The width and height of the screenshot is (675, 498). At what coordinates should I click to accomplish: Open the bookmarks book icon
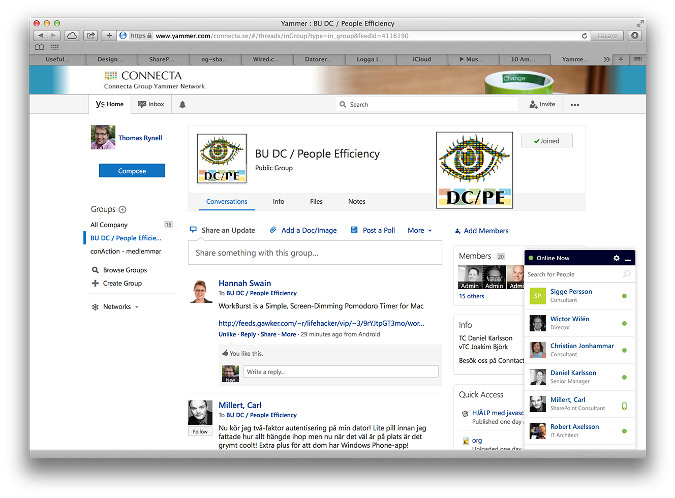39,47
